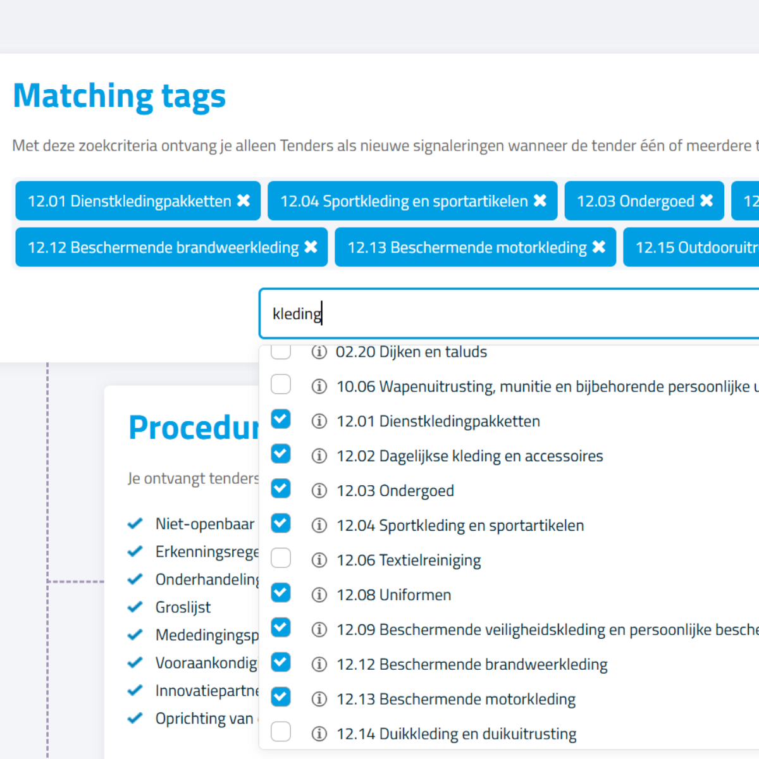Check 12.14 Duikkleding en duikuitrusting checkbox
759x759 pixels.
pyautogui.click(x=281, y=732)
